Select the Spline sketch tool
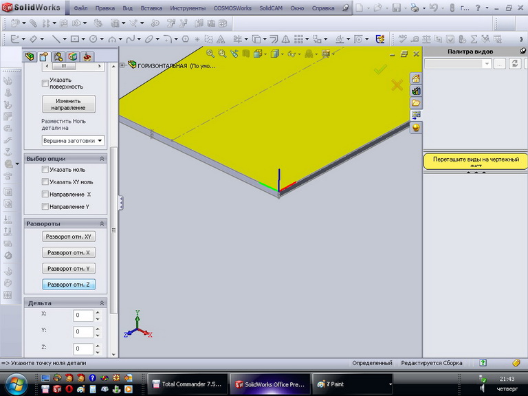The height and width of the screenshot is (396, 528). (x=131, y=39)
